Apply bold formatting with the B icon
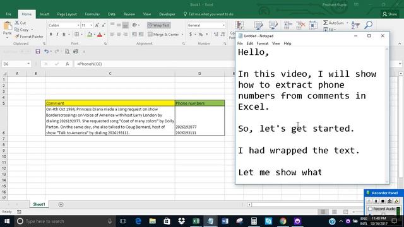404x227 pixels. click(x=50, y=34)
